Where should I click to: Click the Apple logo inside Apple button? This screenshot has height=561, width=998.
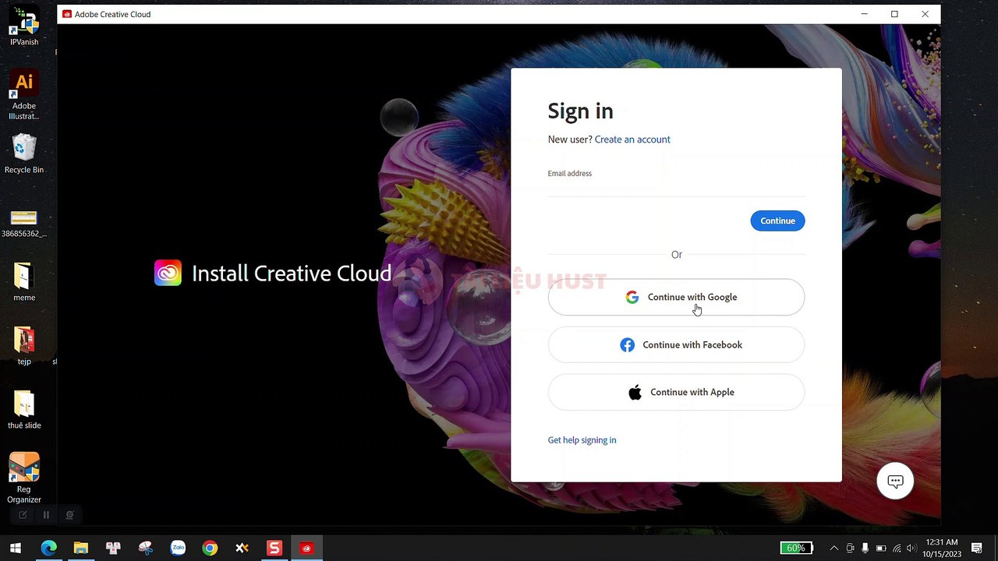click(x=635, y=392)
